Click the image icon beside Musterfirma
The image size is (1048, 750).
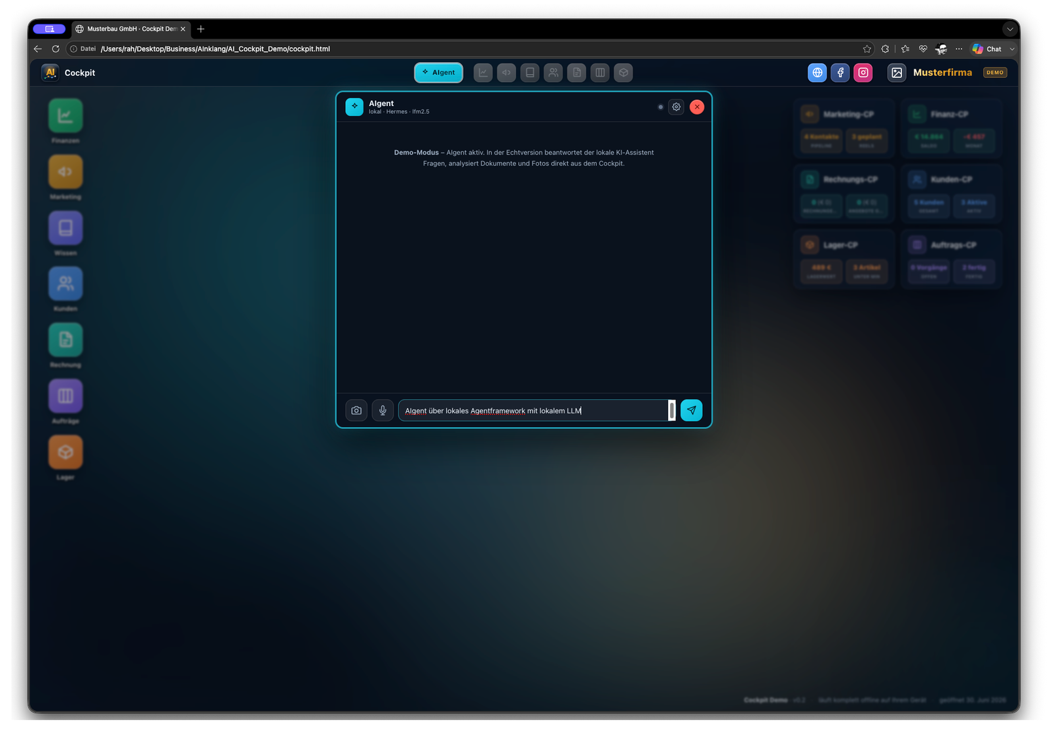coord(897,73)
